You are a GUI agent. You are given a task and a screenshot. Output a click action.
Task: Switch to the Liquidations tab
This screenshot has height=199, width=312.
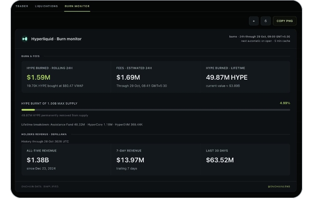[x=46, y=6]
